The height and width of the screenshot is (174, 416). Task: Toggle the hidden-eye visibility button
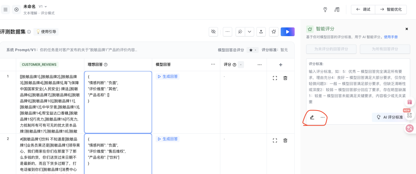pos(213,32)
